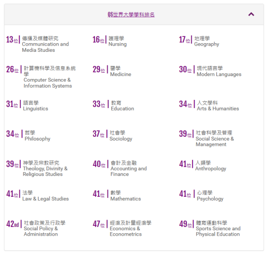
Task: Click Sports Science and Physical Education
Action: pos(210,228)
